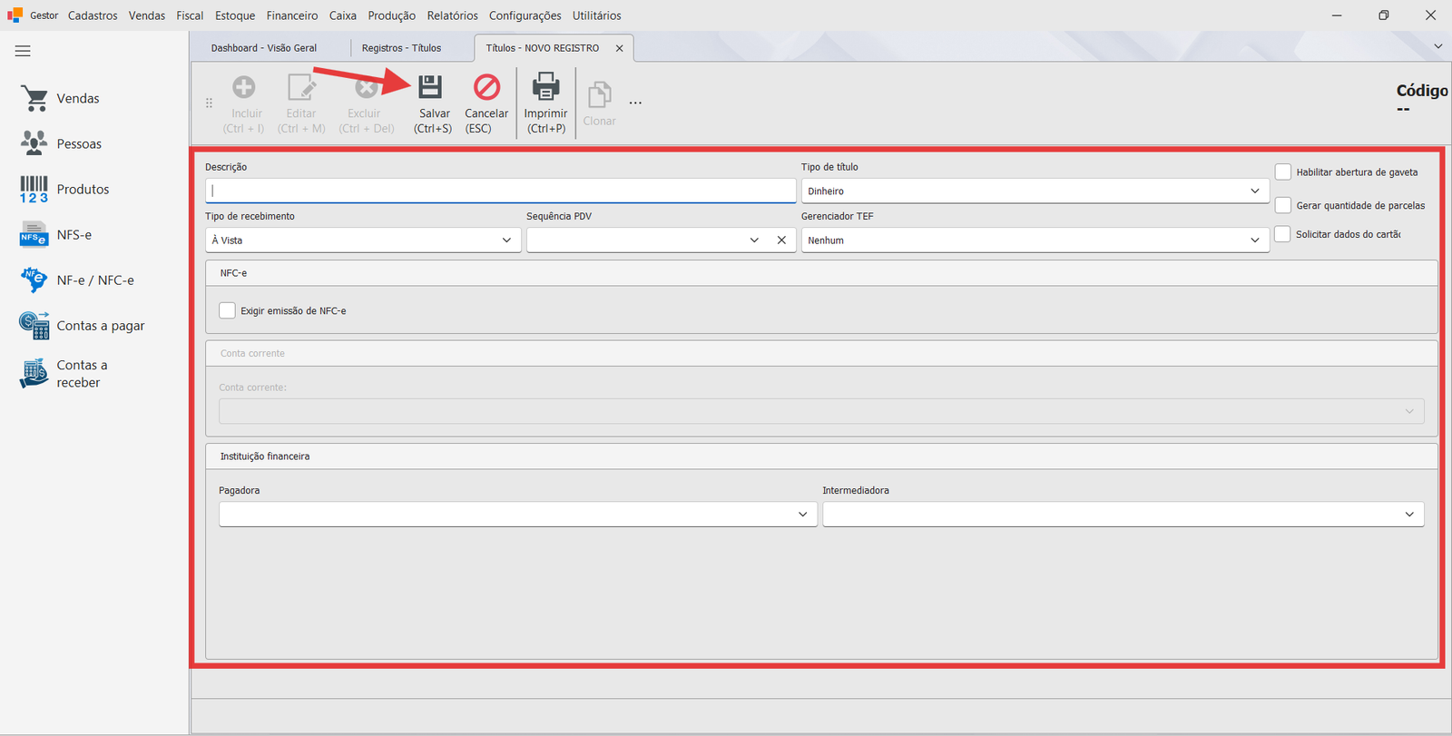The image size is (1452, 736).
Task: Open the Conta corrente dropdown
Action: [1409, 411]
